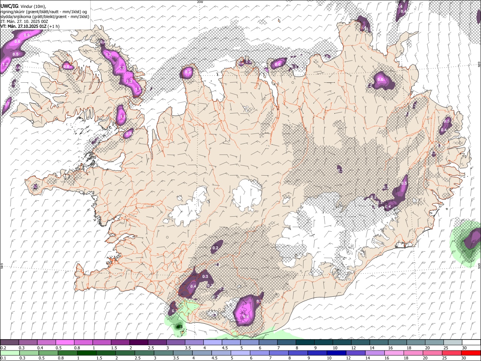
Task: Click the '18' label under the snow scale
Action: click(x=409, y=348)
